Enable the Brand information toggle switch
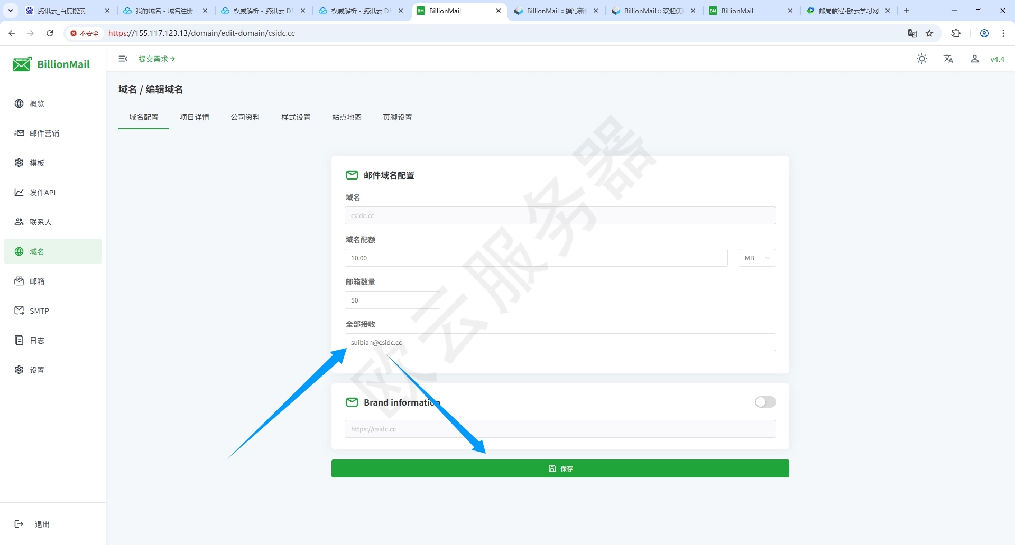The width and height of the screenshot is (1015, 545). coord(765,402)
